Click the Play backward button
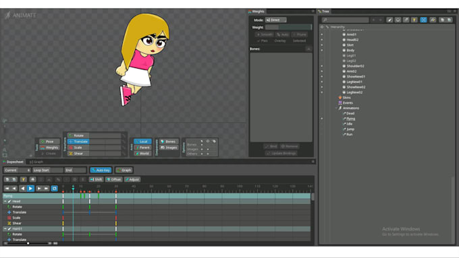This screenshot has width=459, height=258. point(22,189)
